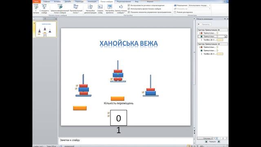261x147 pixels.
Task: Switch to Design (Дизайн) tab
Action: [x=68, y=2]
